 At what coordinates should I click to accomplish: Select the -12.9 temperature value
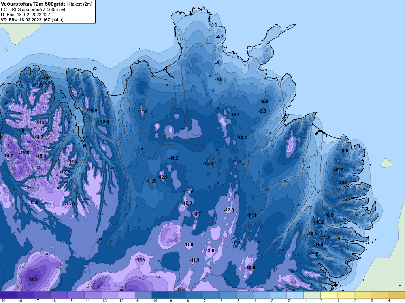click(162, 177)
